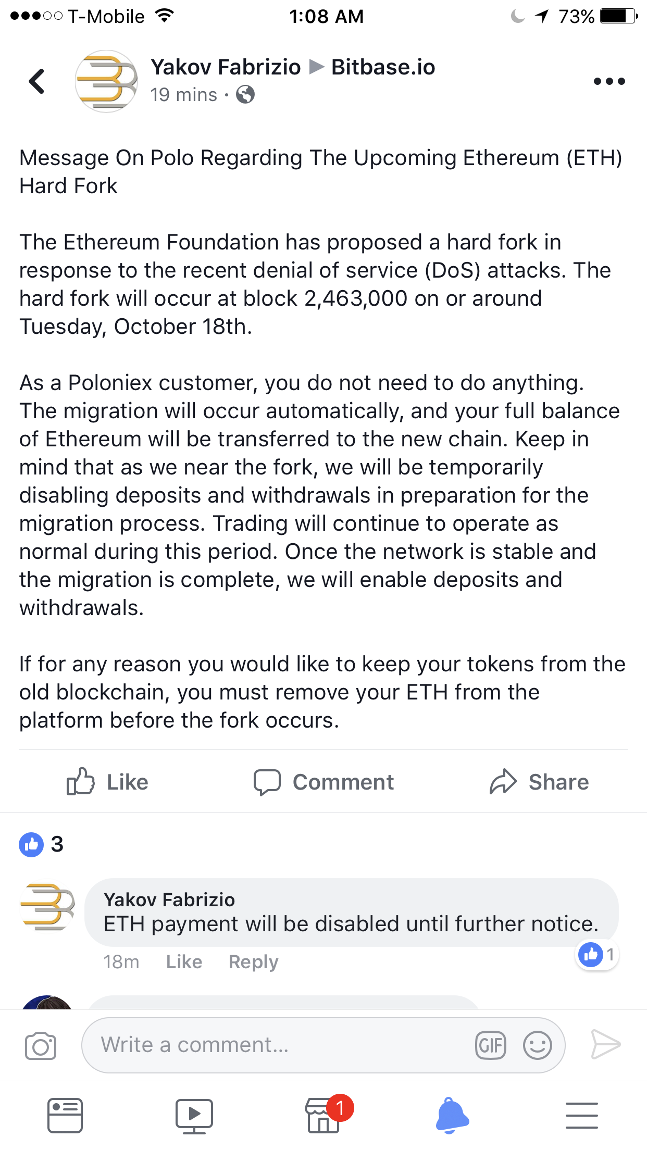647x1150 pixels.
Task: Open the GIF picker
Action: (x=490, y=1045)
